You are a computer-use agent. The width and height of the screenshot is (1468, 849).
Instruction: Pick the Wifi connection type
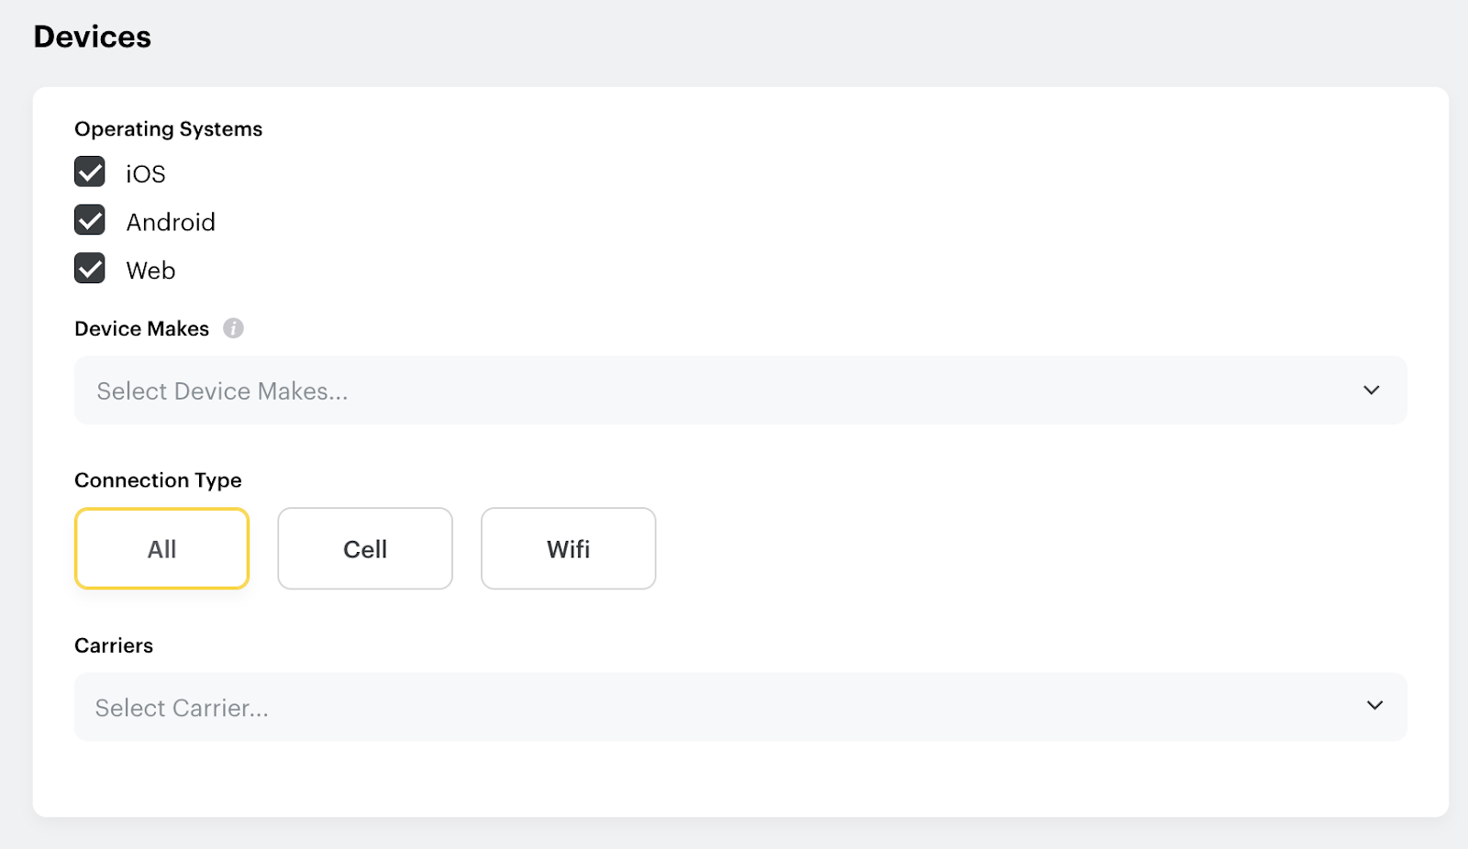pyautogui.click(x=568, y=548)
